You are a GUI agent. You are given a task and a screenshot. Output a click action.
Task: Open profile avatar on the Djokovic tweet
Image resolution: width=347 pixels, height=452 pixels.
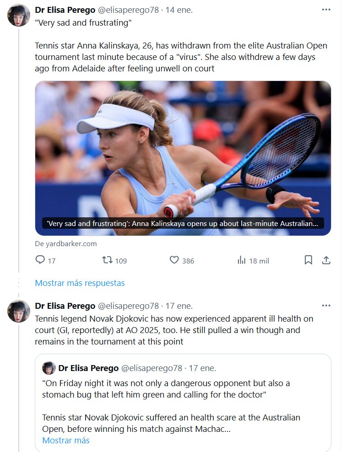coord(19,312)
